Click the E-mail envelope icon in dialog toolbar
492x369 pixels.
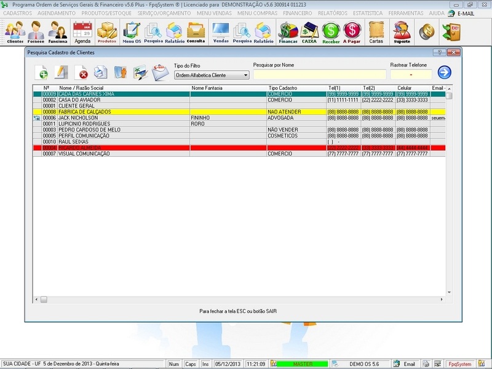click(160, 73)
